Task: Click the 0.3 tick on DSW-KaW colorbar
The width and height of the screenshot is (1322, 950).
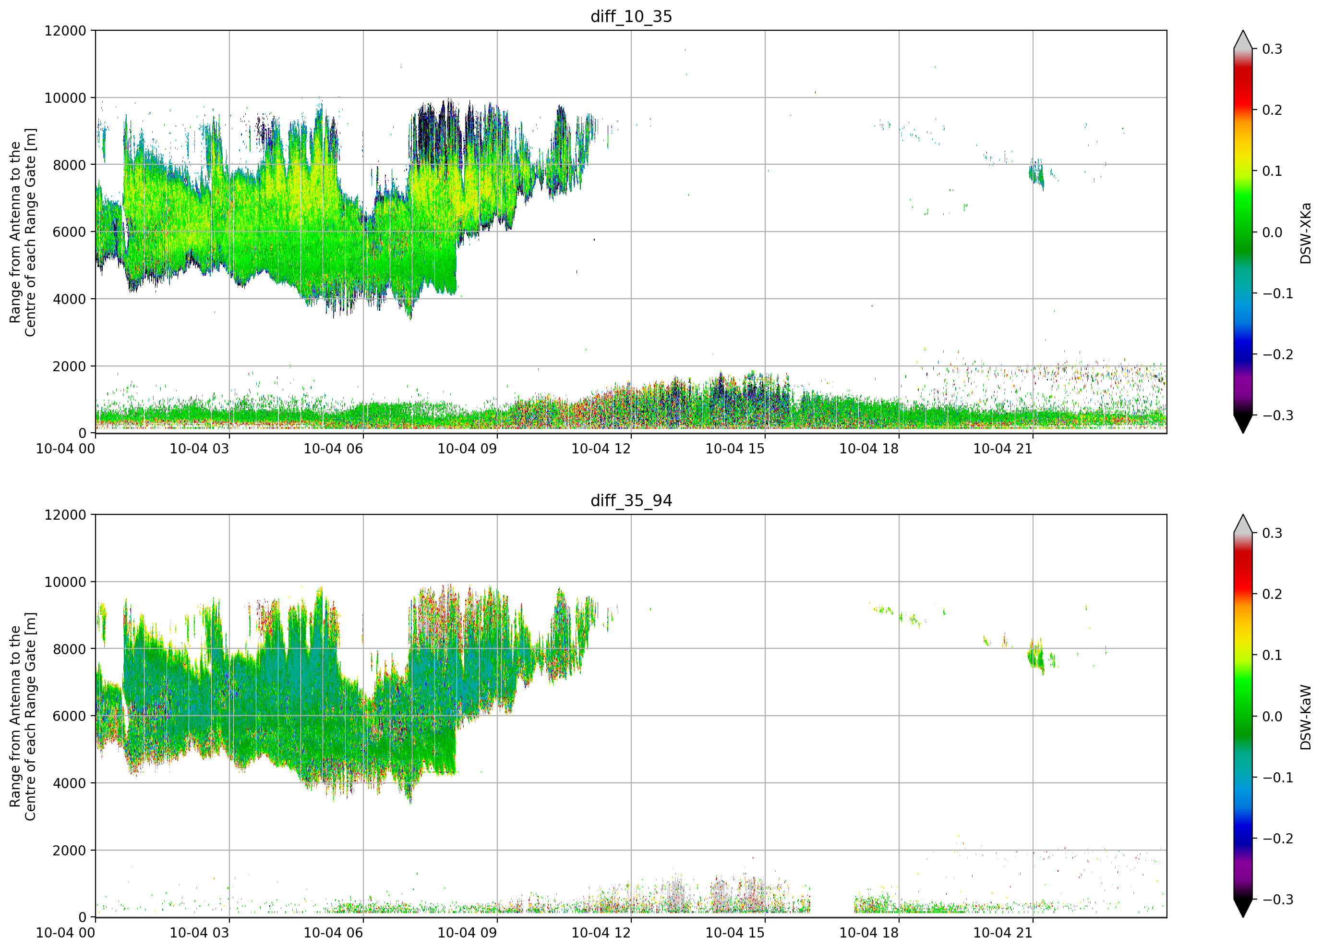Action: tap(1273, 533)
